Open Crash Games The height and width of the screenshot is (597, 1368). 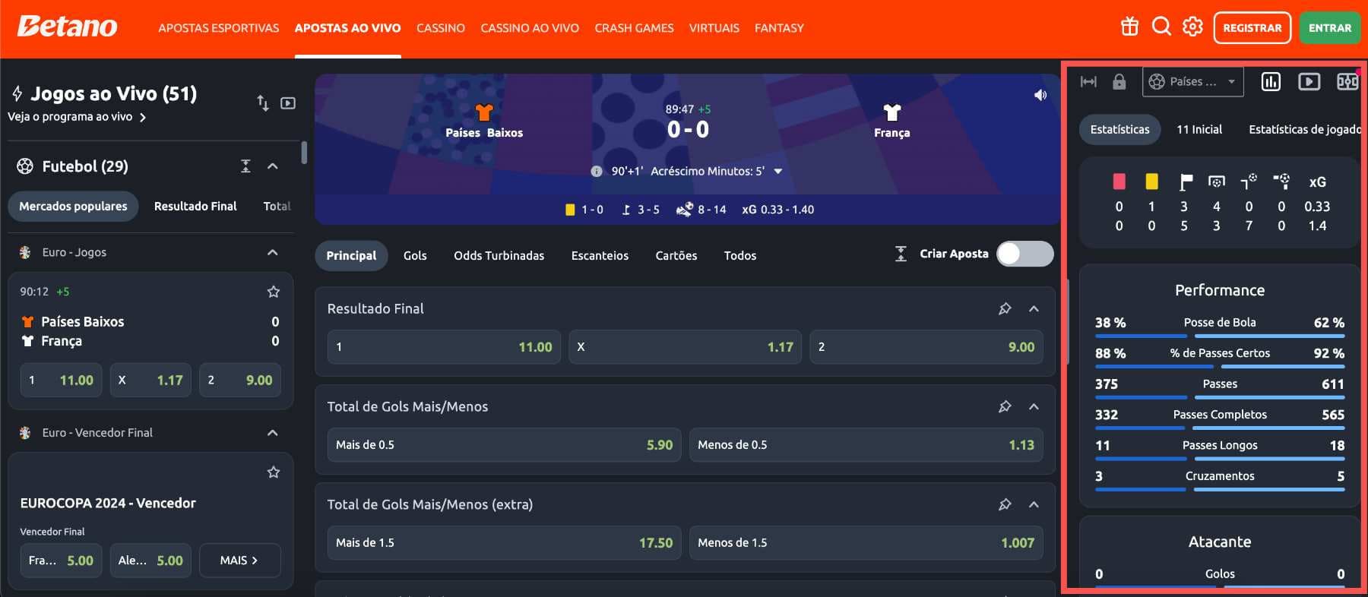pyautogui.click(x=634, y=28)
